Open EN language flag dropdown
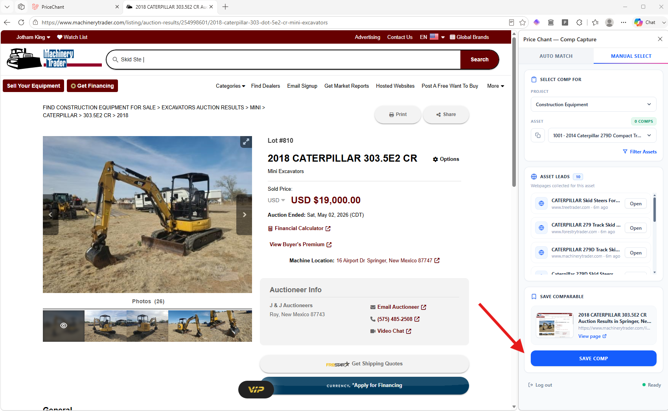The height and width of the screenshot is (411, 668). 432,37
